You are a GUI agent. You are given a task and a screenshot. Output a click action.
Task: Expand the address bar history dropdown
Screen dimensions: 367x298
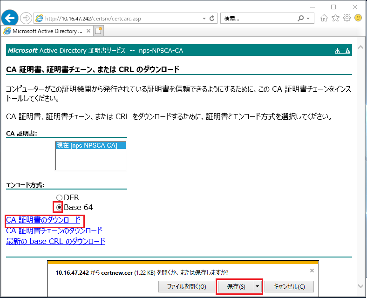[x=204, y=19]
